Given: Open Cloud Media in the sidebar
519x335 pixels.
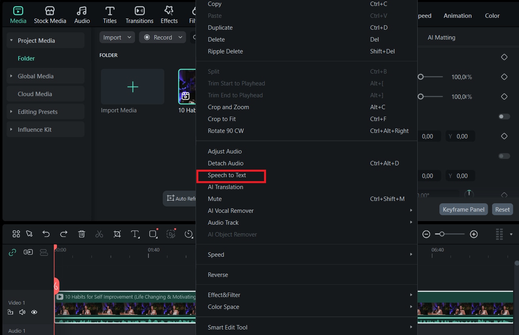Looking at the screenshot, I should (x=46, y=94).
